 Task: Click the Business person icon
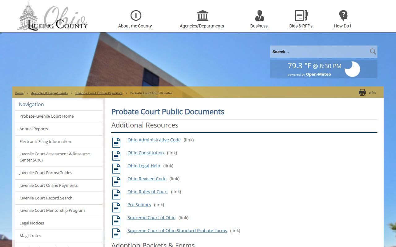point(260,15)
